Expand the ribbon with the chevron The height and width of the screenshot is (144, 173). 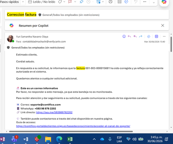tap(154, 2)
